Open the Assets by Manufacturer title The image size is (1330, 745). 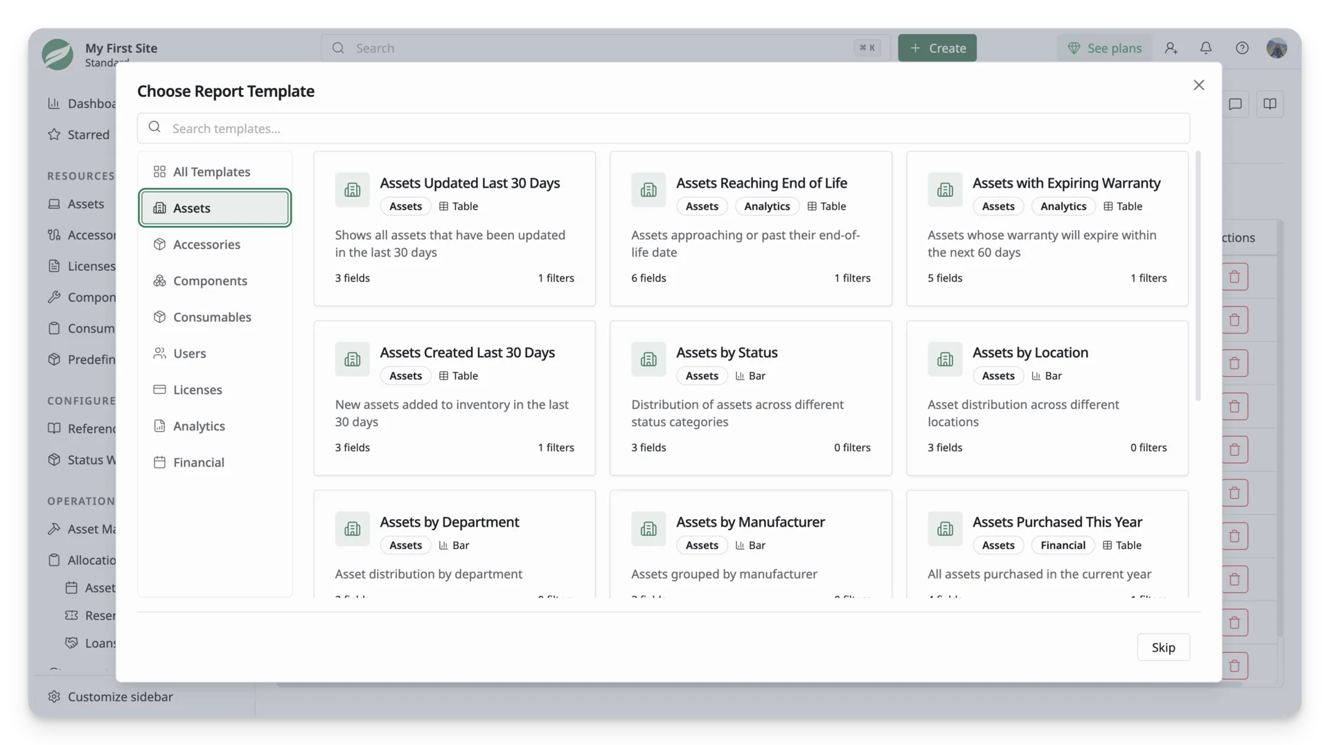(x=750, y=522)
